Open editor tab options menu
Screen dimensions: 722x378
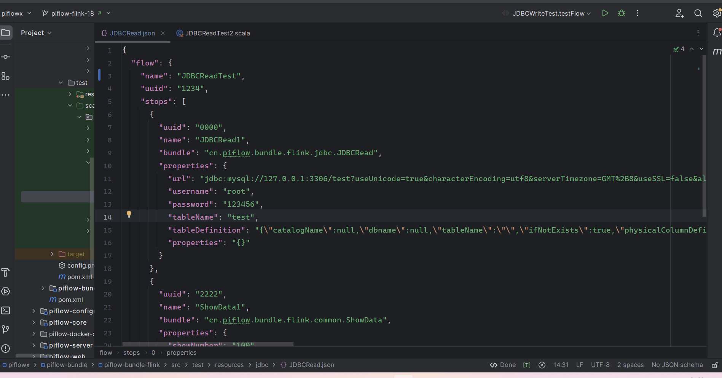coord(698,33)
